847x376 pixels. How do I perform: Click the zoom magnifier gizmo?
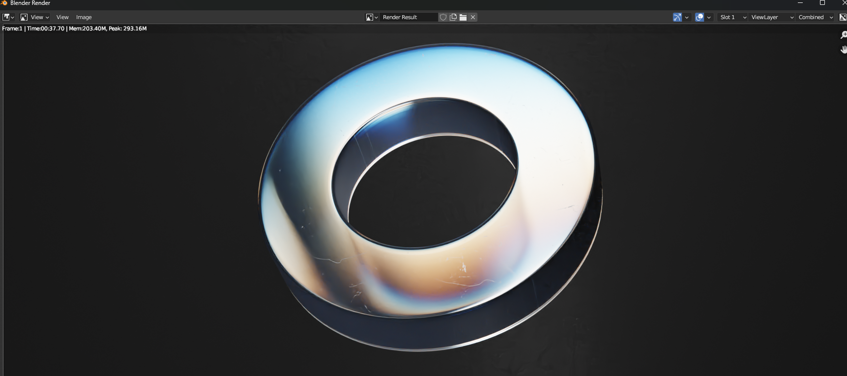[844, 35]
